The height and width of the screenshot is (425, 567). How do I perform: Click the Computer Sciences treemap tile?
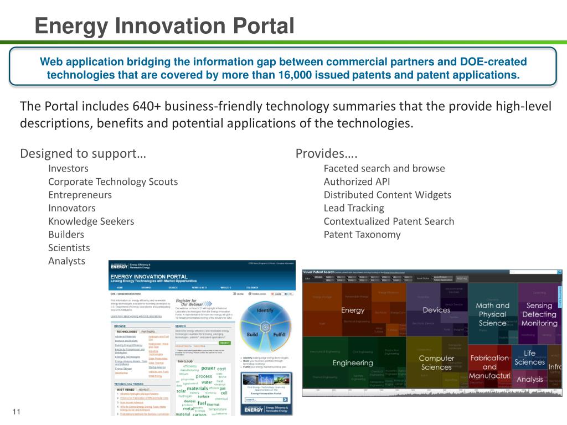click(436, 362)
